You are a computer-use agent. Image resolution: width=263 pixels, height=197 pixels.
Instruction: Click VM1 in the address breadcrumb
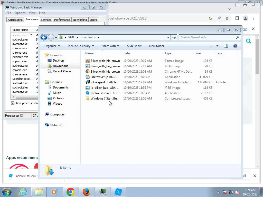pyautogui.click(x=71, y=37)
